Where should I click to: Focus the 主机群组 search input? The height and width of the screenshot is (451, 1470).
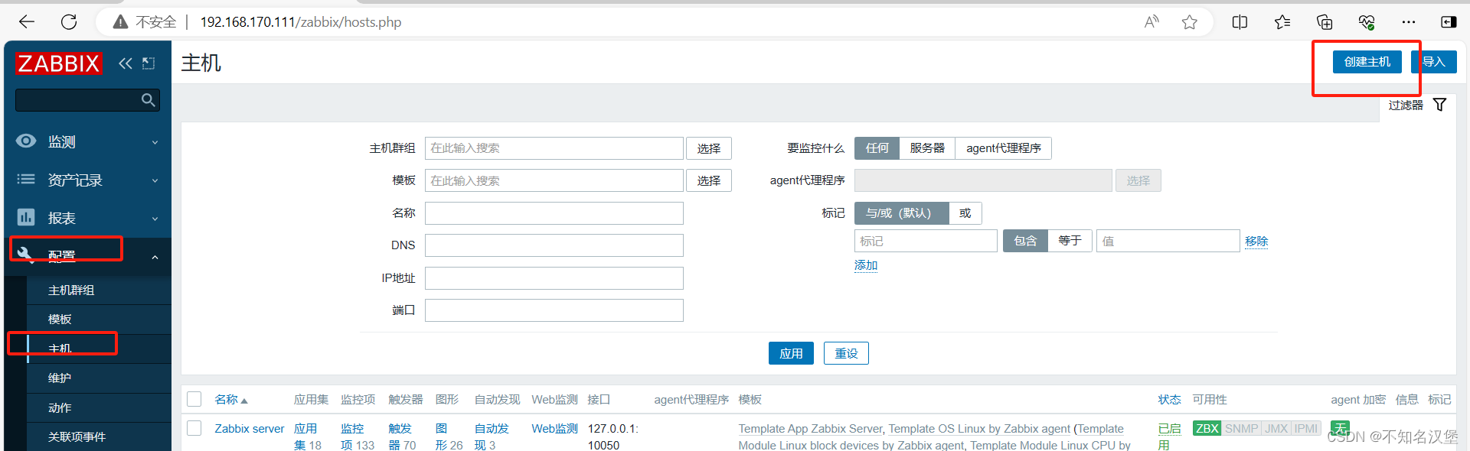554,148
